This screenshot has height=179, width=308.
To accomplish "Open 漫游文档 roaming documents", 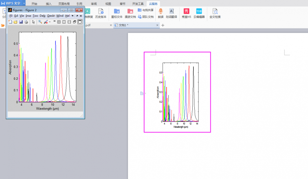I will coord(130,11).
